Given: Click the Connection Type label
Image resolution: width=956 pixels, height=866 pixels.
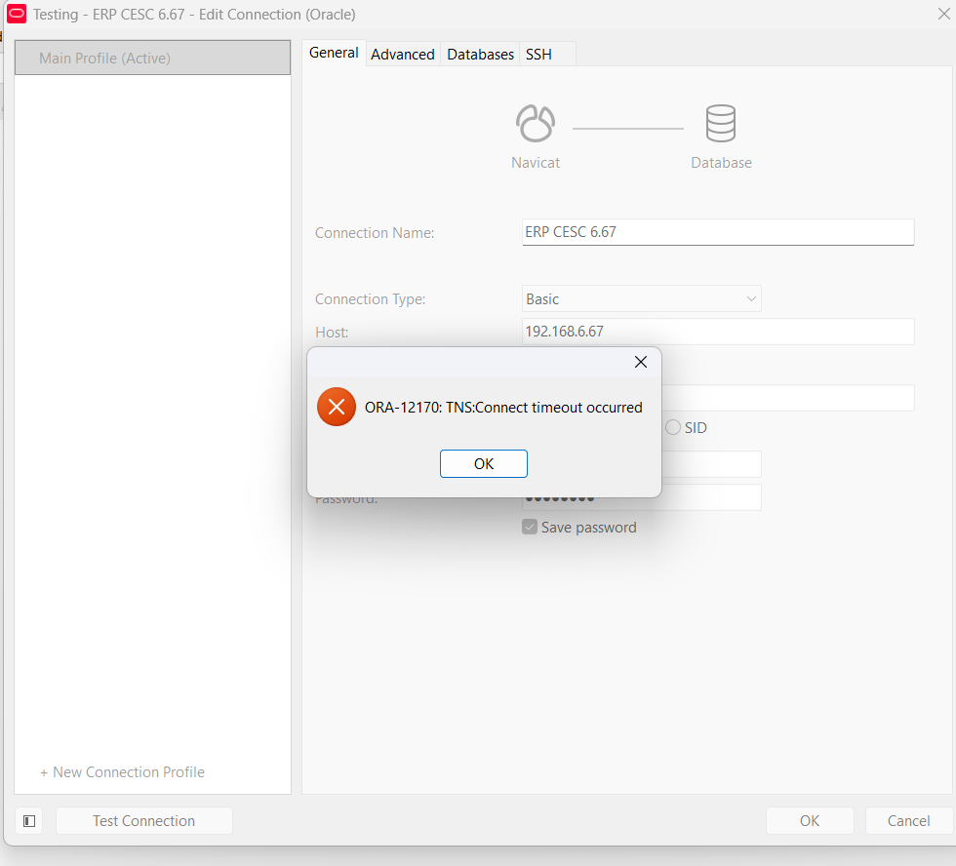Looking at the screenshot, I should (x=370, y=299).
